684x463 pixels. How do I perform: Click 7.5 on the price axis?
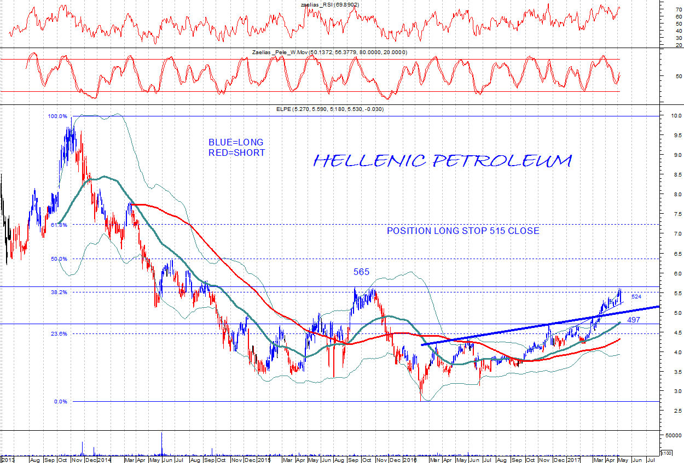pos(677,214)
